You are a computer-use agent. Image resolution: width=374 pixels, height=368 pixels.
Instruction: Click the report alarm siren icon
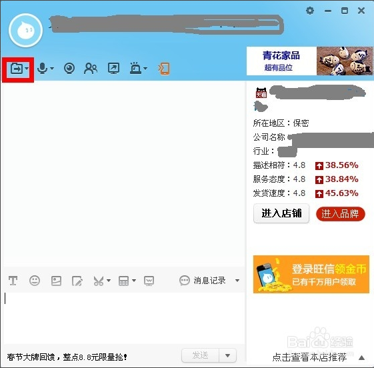pyautogui.click(x=135, y=68)
